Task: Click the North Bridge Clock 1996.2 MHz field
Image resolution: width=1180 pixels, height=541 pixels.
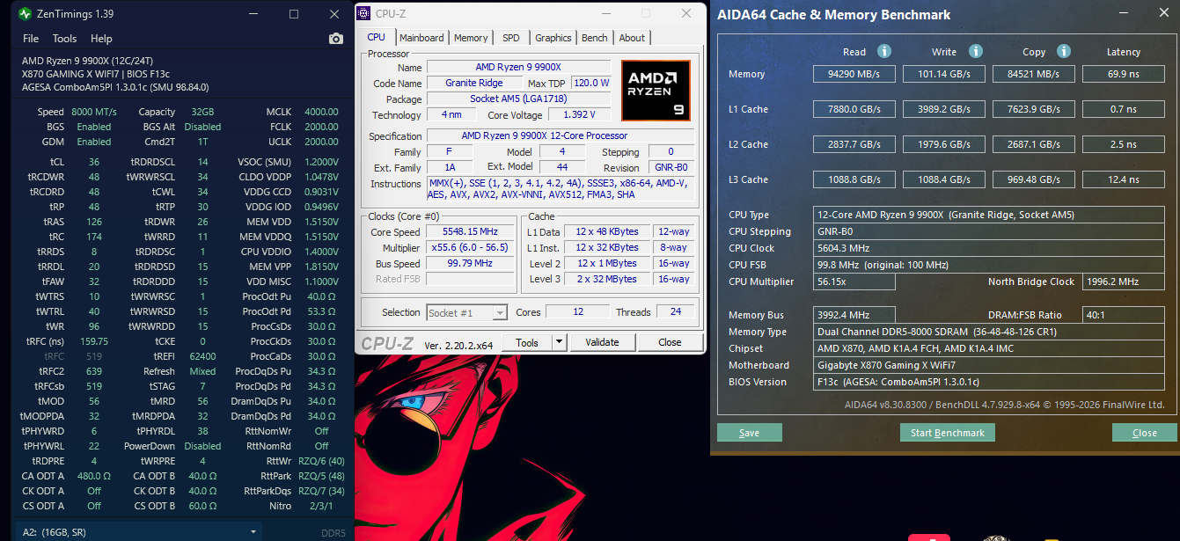Action: (x=1123, y=281)
